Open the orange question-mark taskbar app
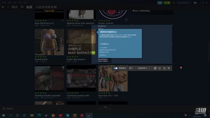210x118 pixels. coord(75,115)
